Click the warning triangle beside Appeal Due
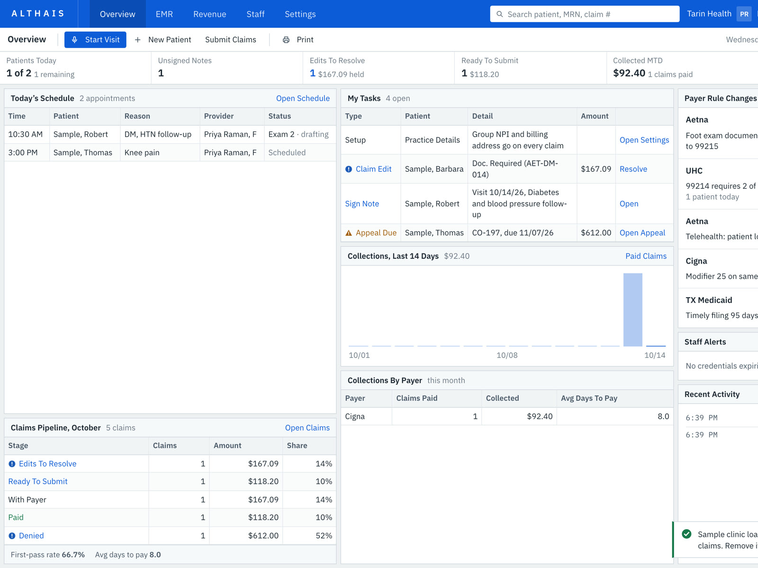The width and height of the screenshot is (758, 568). (x=349, y=233)
